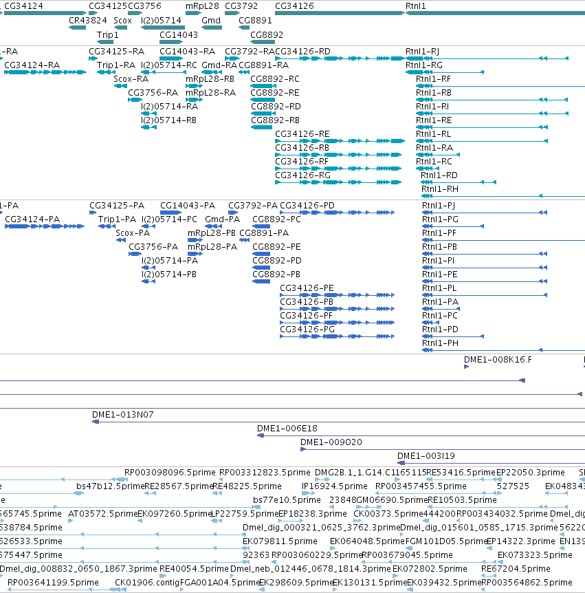This screenshot has width=585, height=593.
Task: Click the Scox gene label
Action: (x=122, y=21)
